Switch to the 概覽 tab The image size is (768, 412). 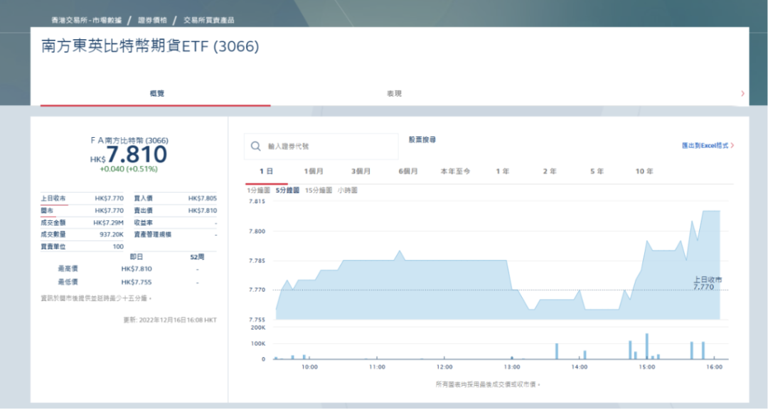(156, 93)
